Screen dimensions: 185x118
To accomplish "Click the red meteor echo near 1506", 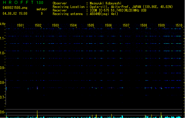I will point(111,88).
